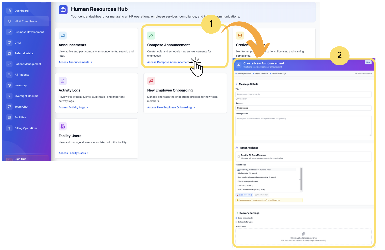Screen dimensions: 385x250
Task: Click the Compose Announcement person-plus icon
Action: point(151,36)
